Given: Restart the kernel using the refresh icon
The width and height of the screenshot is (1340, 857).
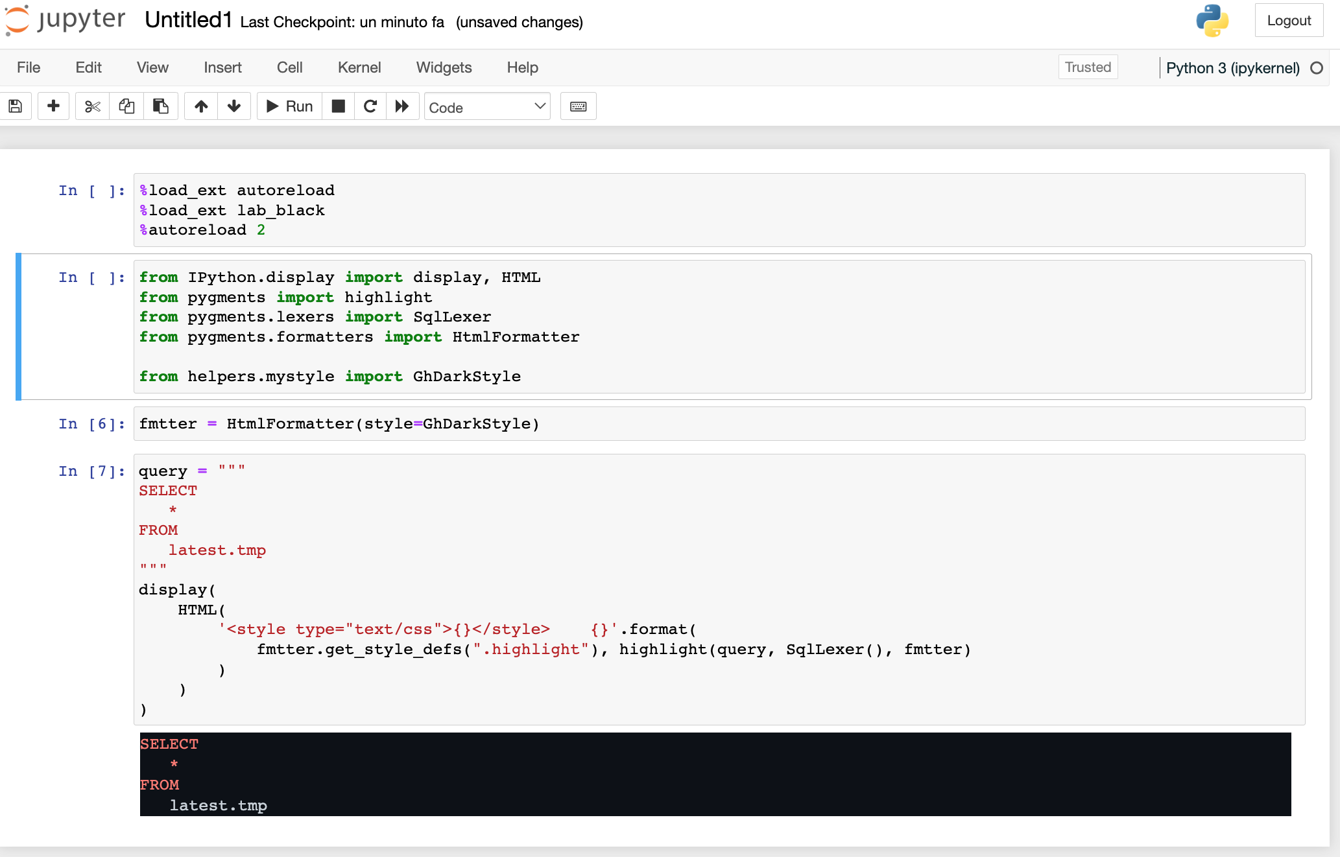Looking at the screenshot, I should click(x=370, y=106).
